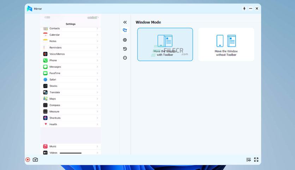Select Move the Window without Toolbar option
The image size is (295, 170).
(226, 44)
